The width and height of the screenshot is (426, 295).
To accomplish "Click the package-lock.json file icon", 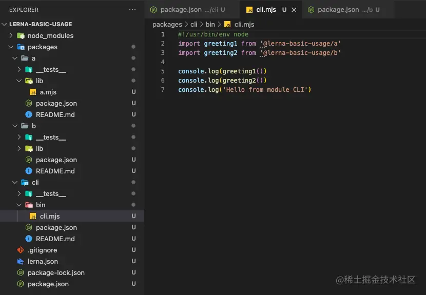I will tap(21, 272).
